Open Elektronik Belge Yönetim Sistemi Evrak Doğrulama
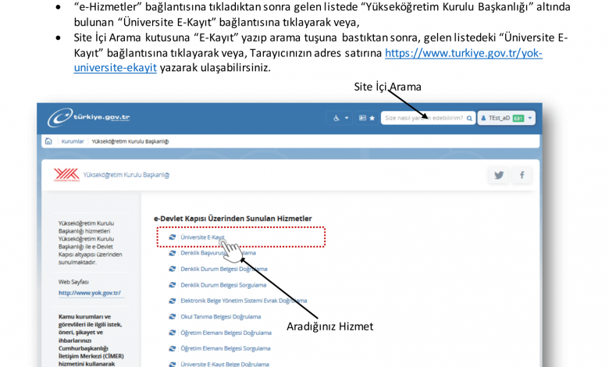609x367 pixels. pos(244,301)
